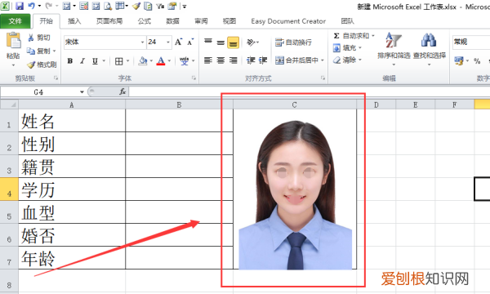Expand the Fill (填充) dropdown arrow
490x294 pixels.
(x=359, y=48)
